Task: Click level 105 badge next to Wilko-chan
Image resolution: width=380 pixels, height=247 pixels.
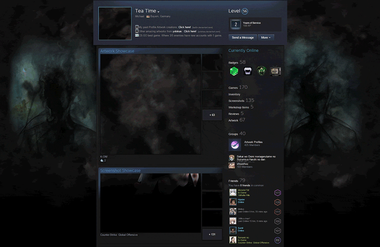Action: click(277, 221)
